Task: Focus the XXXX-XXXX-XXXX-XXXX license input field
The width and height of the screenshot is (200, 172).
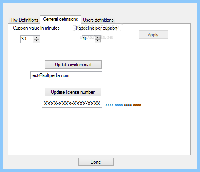Action: tap(72, 103)
